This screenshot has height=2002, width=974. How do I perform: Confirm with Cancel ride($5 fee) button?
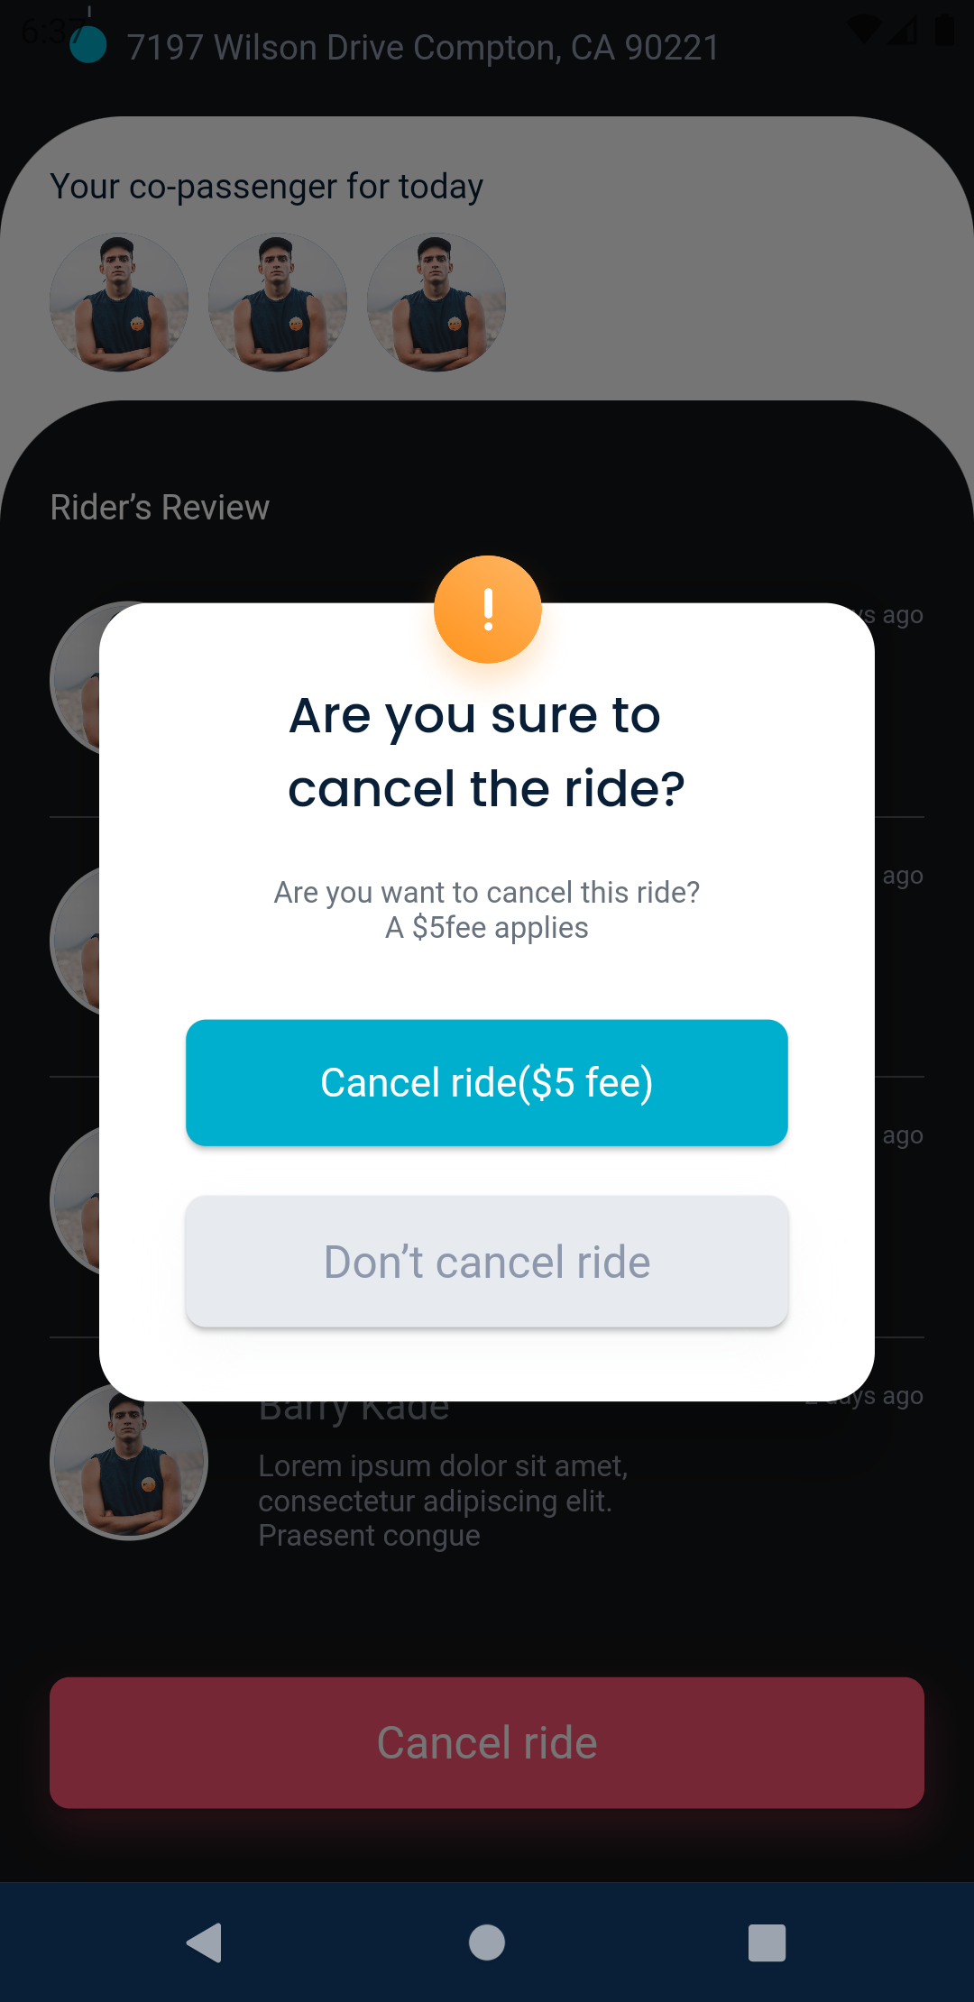click(x=487, y=1082)
